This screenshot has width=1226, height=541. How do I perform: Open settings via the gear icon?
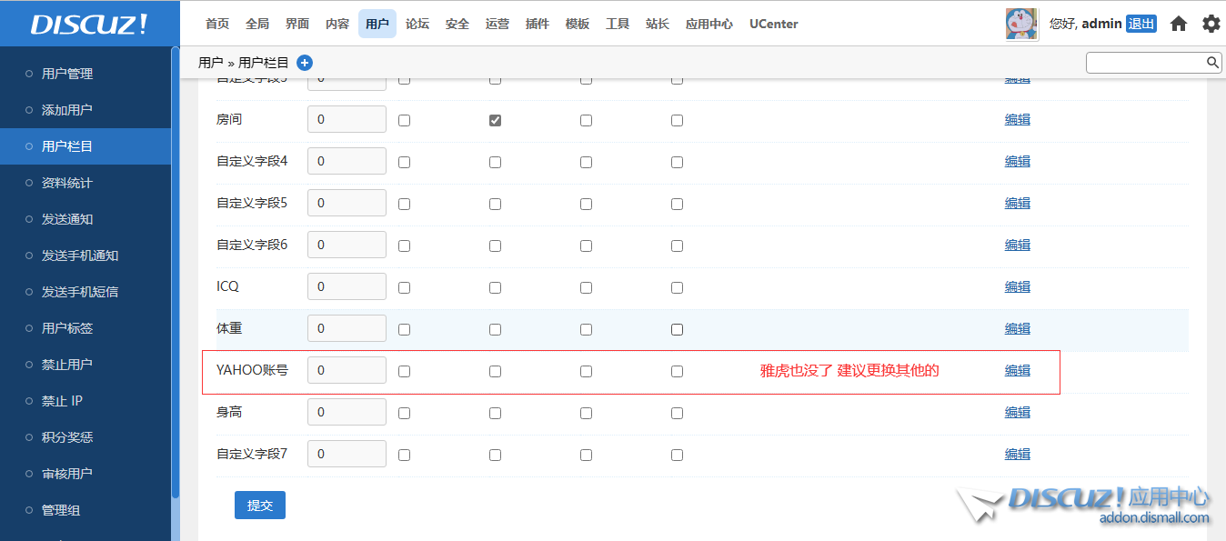pyautogui.click(x=1211, y=24)
